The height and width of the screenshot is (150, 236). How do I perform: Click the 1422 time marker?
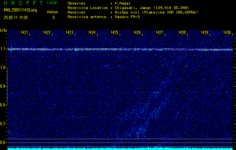pyautogui.click(x=47, y=32)
